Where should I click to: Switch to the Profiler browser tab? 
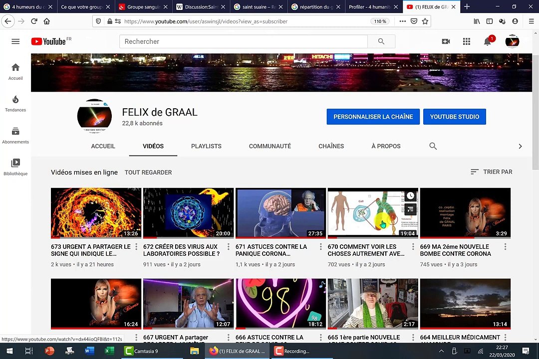373,6
